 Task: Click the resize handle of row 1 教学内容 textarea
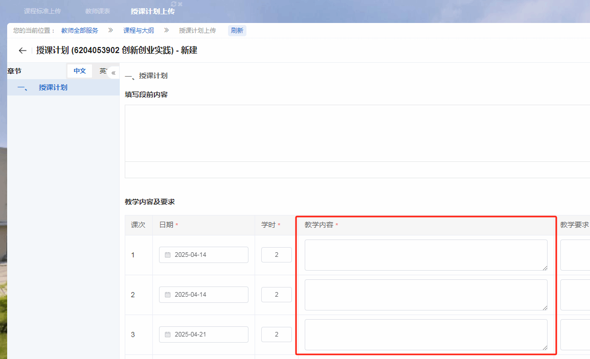(x=544, y=268)
